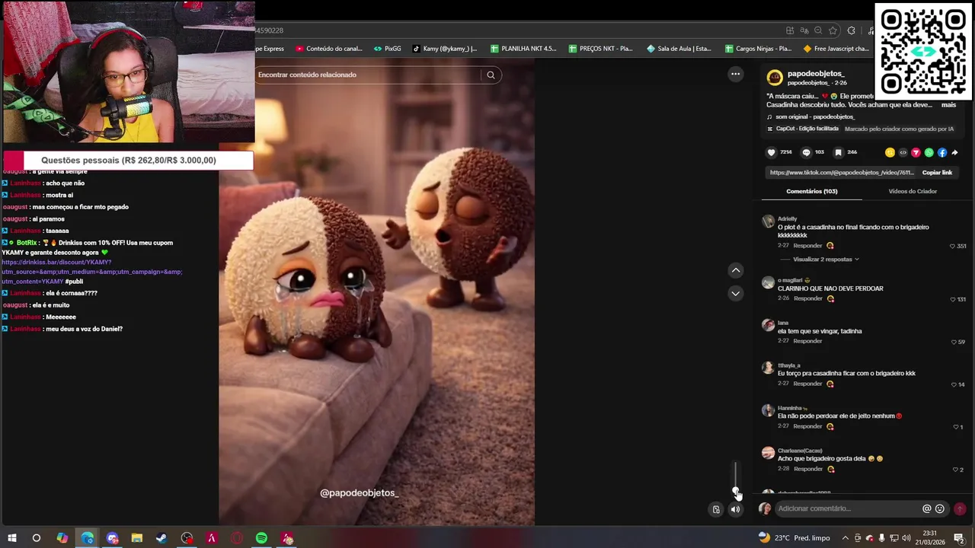Viewport: 975px width, 548px height.
Task: Open the 'Sala de Aula | Esta...' bookmark
Action: [x=679, y=49]
